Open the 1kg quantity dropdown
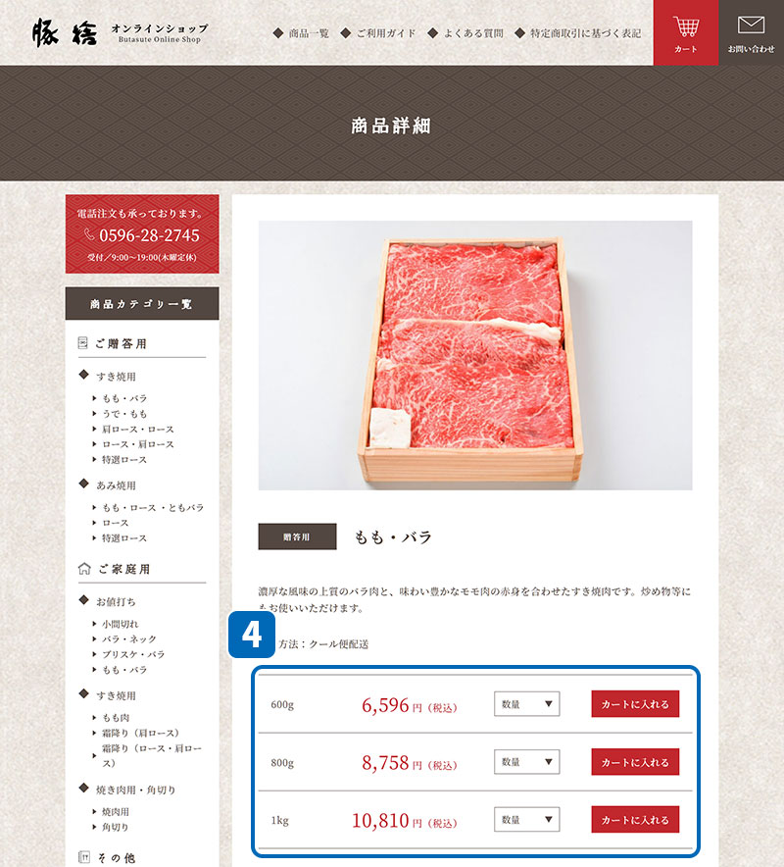784x867 pixels. click(x=526, y=820)
